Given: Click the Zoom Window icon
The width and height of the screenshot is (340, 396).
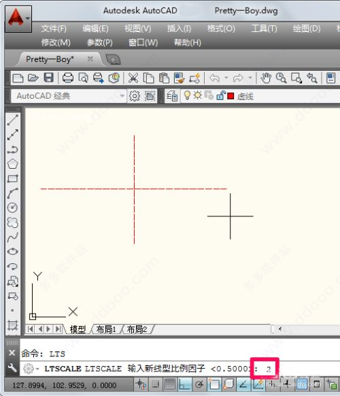Looking at the screenshot, I should point(296,78).
